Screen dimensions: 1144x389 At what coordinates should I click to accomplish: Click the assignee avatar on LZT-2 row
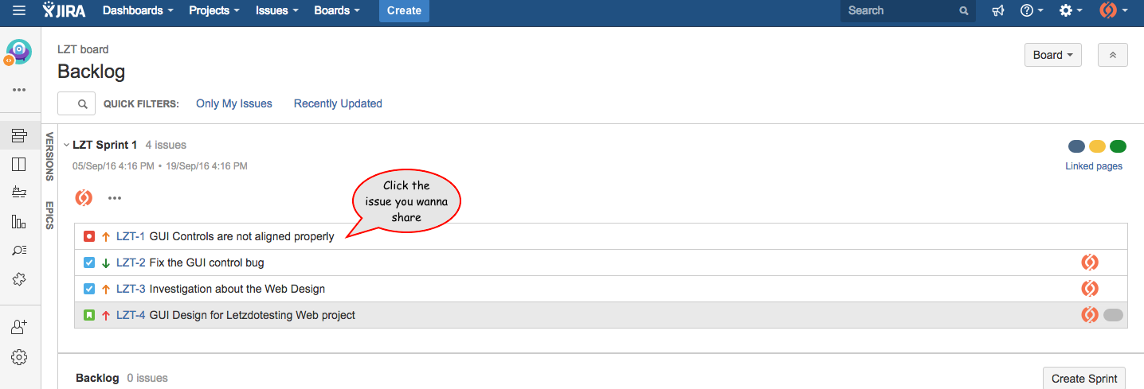click(x=1090, y=263)
